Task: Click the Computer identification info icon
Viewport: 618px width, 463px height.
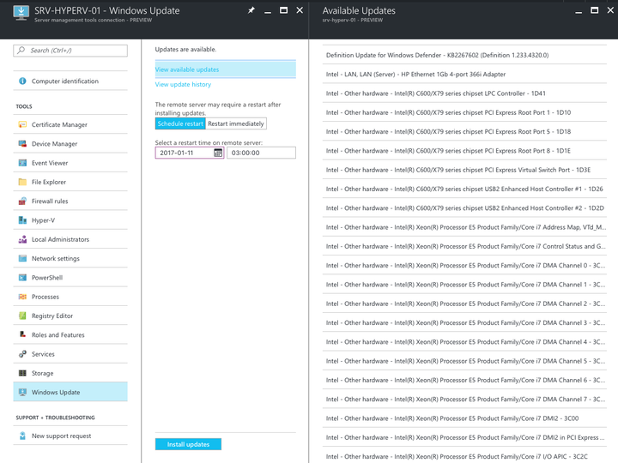Action: [x=22, y=81]
